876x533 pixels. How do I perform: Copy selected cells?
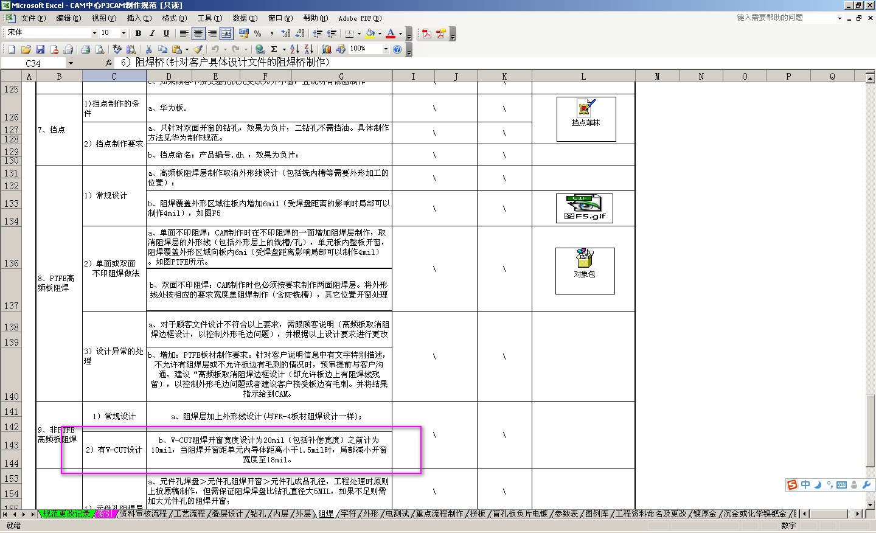[x=162, y=49]
